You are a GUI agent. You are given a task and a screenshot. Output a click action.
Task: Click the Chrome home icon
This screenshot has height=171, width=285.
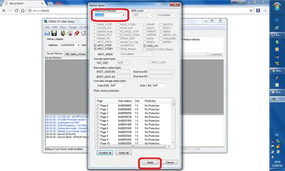pyautogui.click(x=23, y=11)
